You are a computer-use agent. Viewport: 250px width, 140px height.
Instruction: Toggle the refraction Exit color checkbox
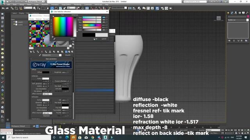[70, 105]
